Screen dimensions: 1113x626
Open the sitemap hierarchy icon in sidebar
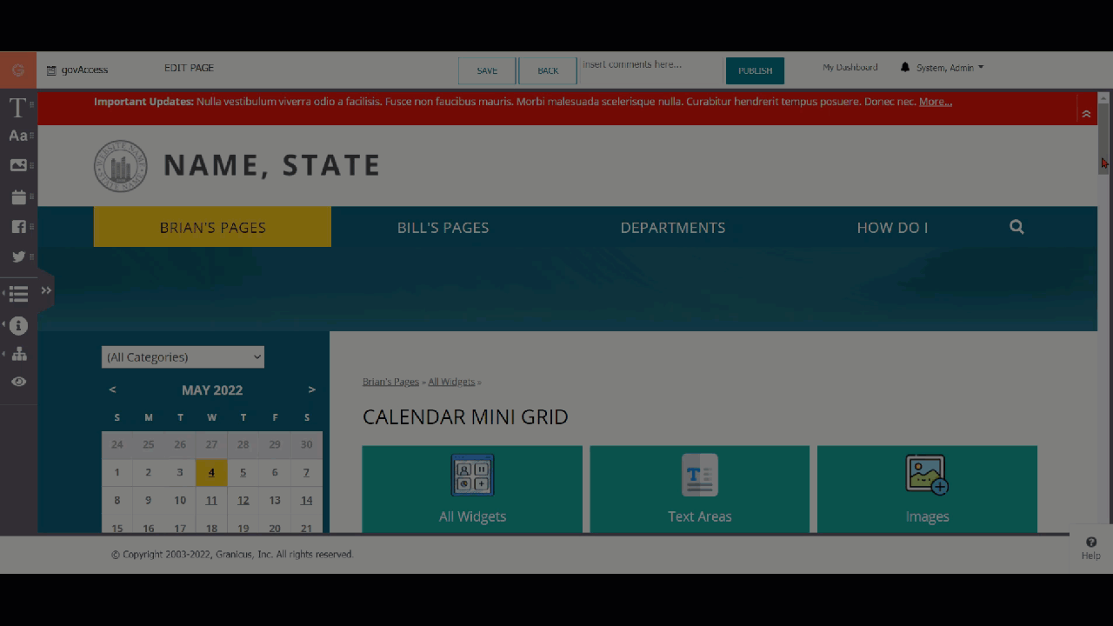[x=18, y=354]
